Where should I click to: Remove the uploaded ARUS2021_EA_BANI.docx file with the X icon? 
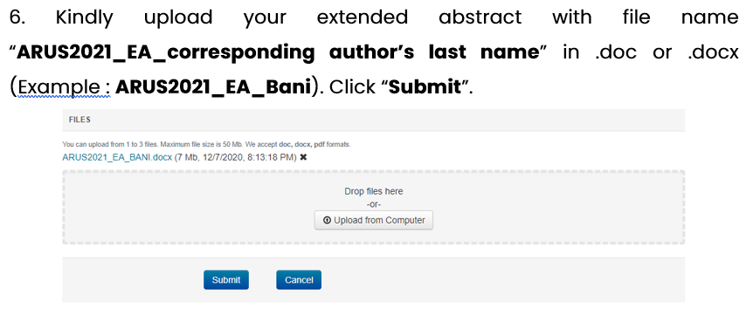(303, 157)
